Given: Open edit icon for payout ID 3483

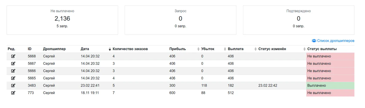Looking at the screenshot, I should point(13,85).
